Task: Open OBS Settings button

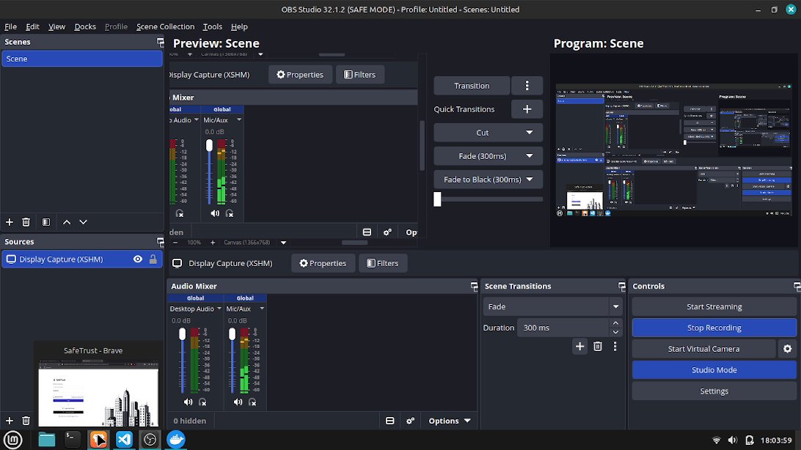Action: pos(714,391)
